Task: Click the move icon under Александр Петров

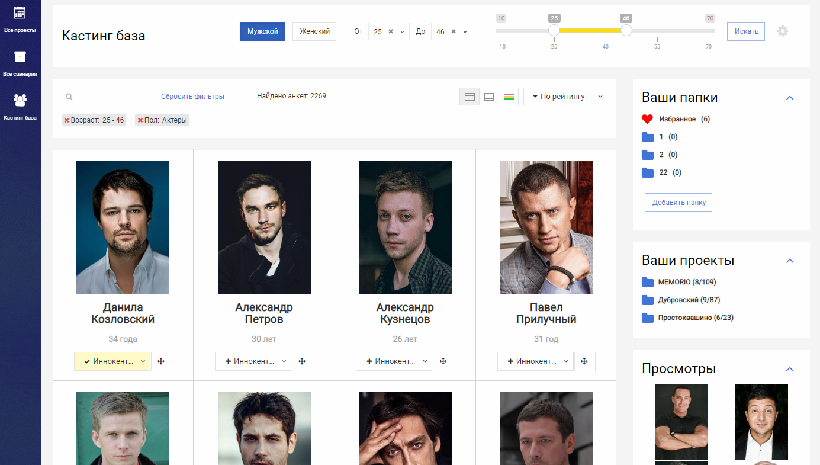Action: click(303, 361)
